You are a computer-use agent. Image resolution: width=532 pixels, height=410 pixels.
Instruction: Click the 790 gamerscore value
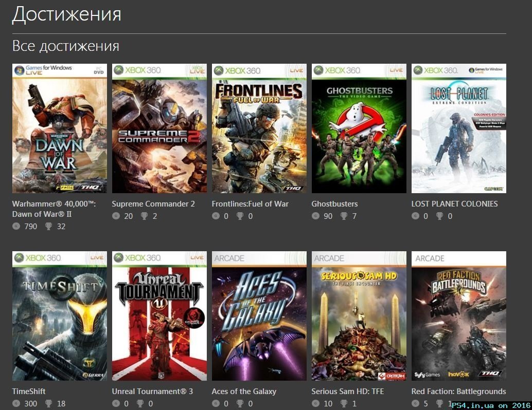(30, 227)
